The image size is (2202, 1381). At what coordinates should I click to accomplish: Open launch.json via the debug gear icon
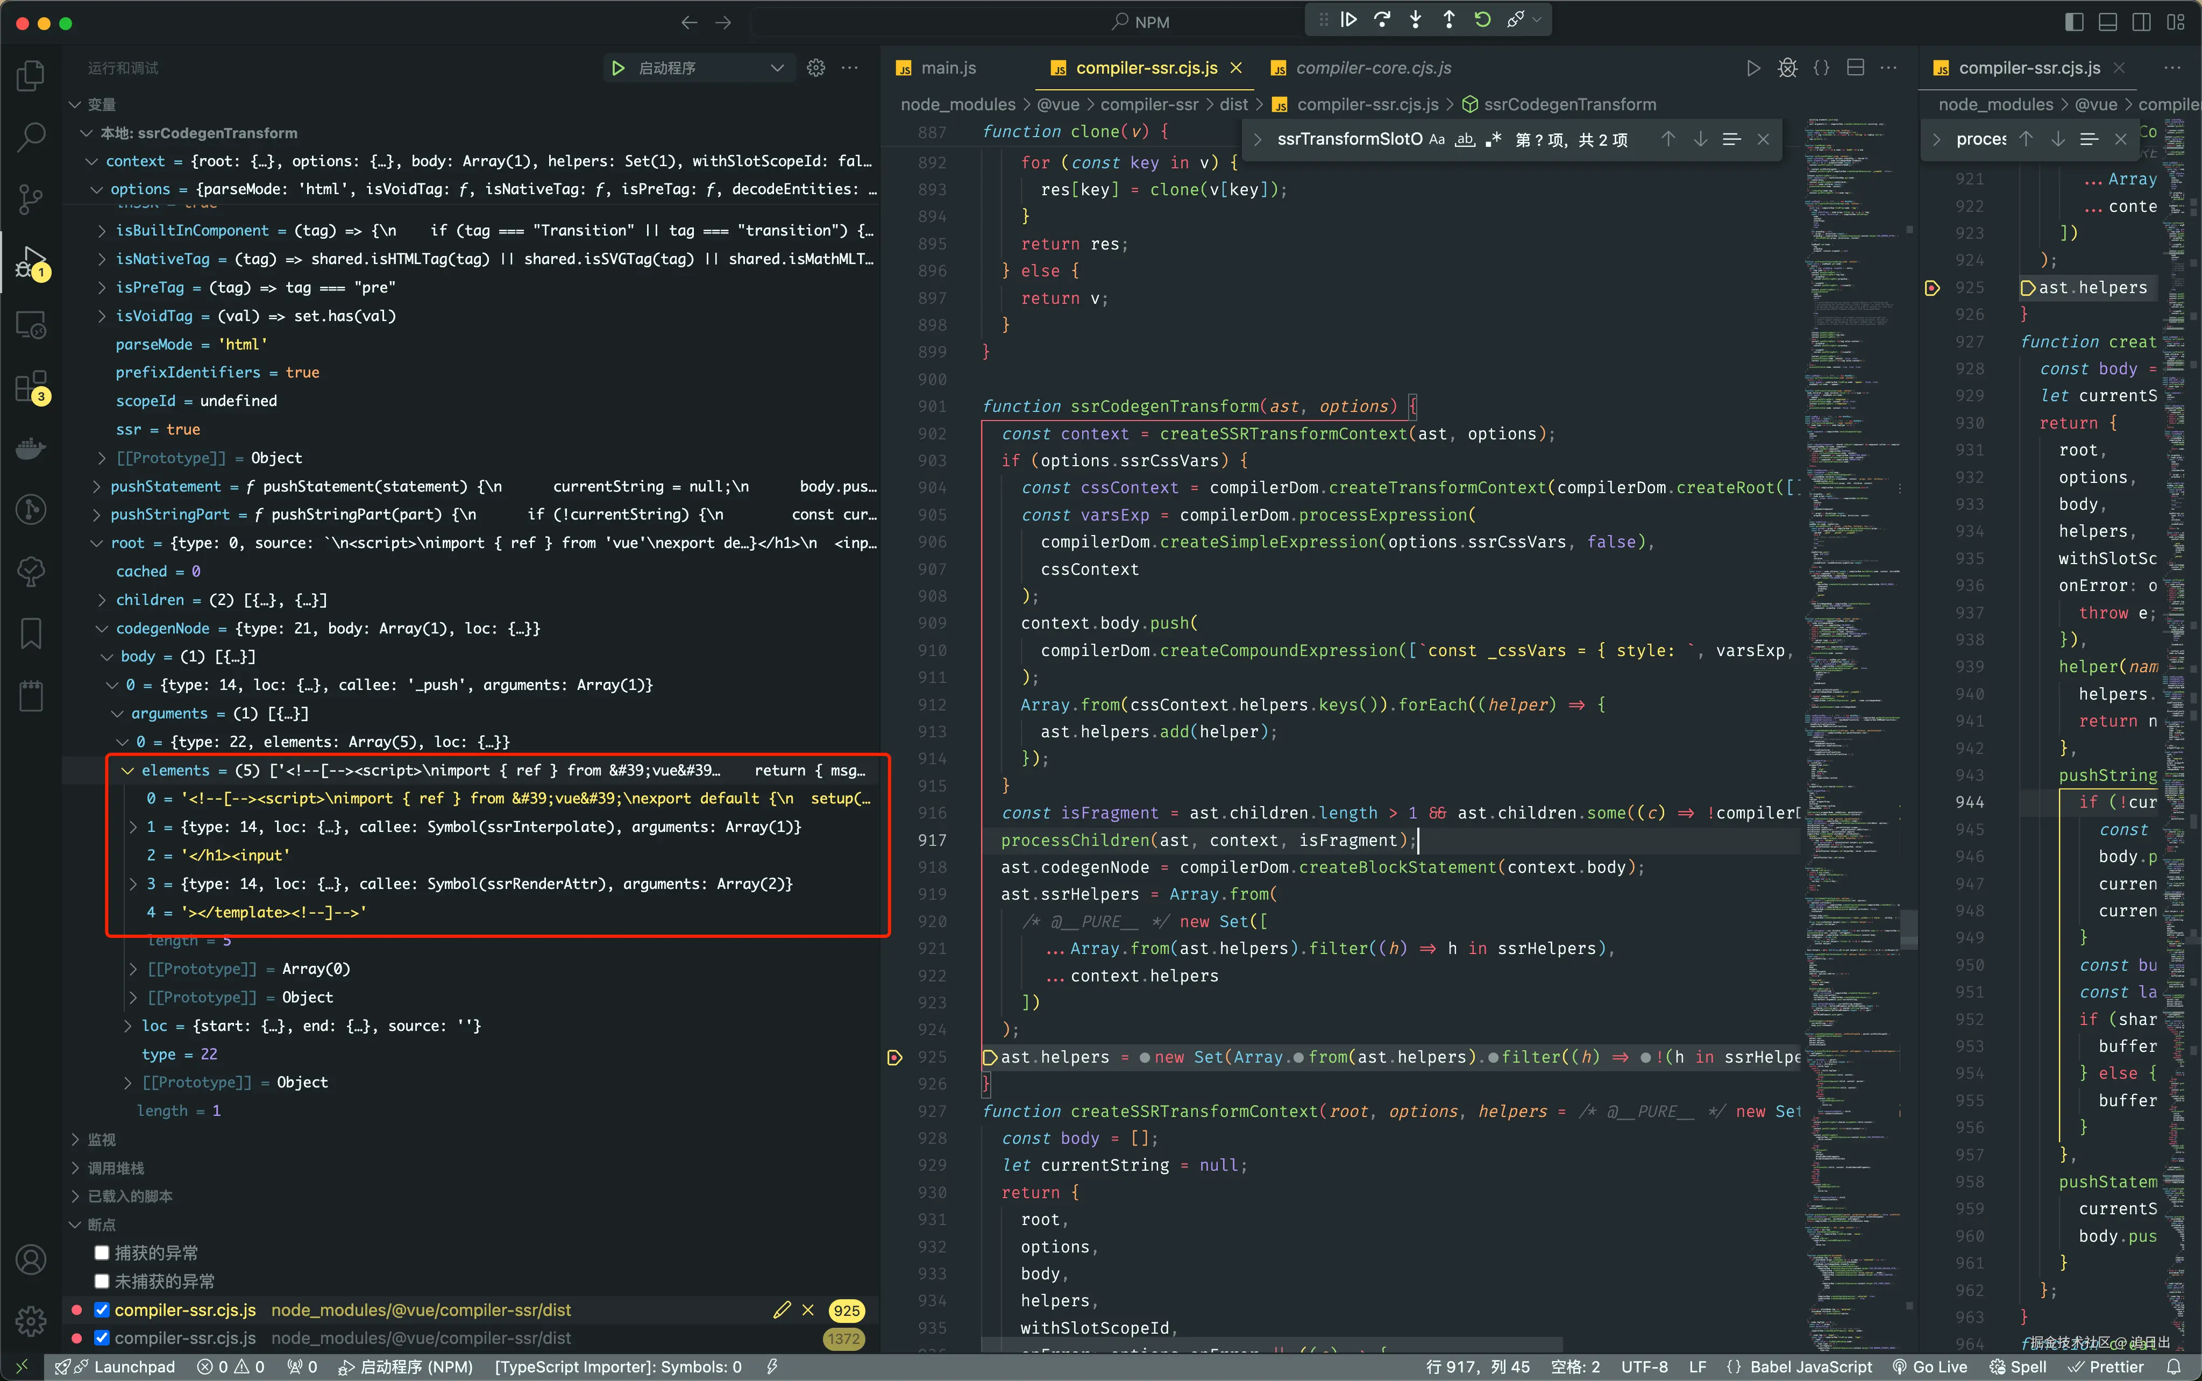point(815,68)
